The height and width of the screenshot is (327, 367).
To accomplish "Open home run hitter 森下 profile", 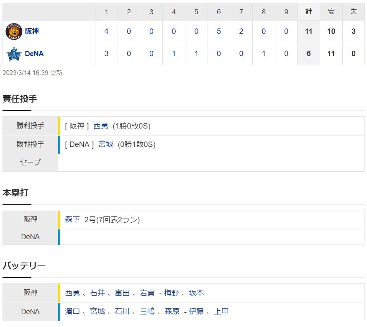I will click(x=72, y=219).
